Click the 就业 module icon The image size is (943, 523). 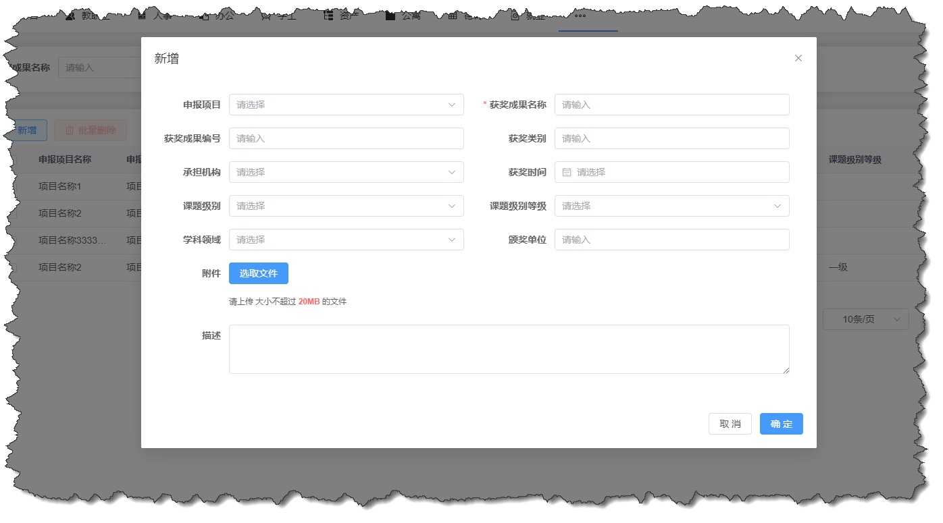coord(514,16)
